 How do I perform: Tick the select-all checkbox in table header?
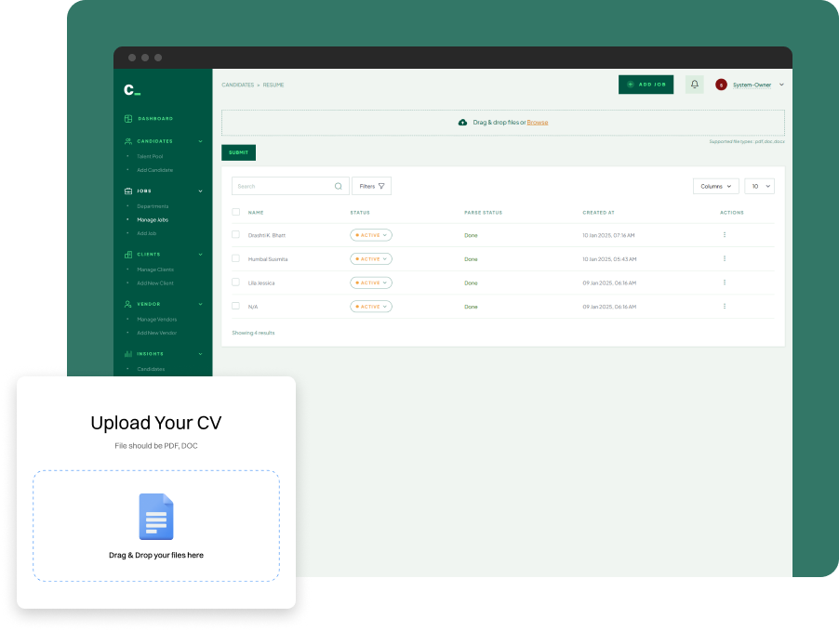[x=236, y=212]
